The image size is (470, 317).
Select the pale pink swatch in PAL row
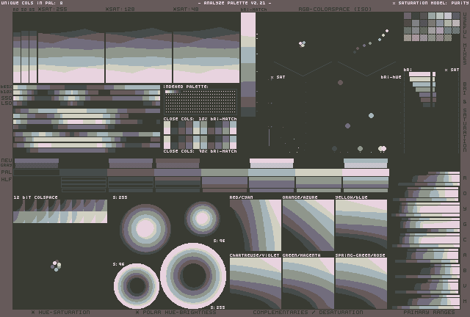click(x=366, y=172)
